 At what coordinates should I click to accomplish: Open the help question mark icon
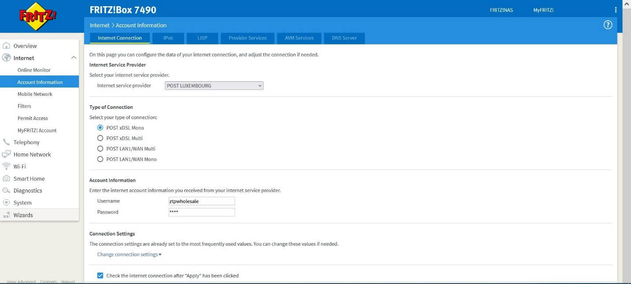(x=608, y=25)
